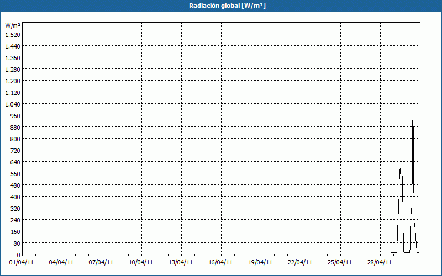Image resolution: width=442 pixels, height=276 pixels.
Task: Select the 560 y-axis value
Action: [x=15, y=174]
